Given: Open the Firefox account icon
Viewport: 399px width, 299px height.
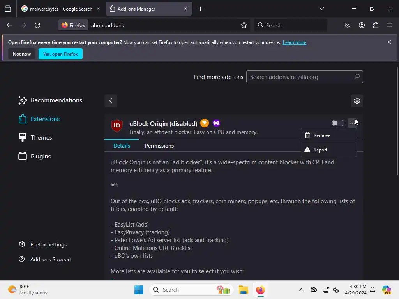Looking at the screenshot, I should 362,25.
